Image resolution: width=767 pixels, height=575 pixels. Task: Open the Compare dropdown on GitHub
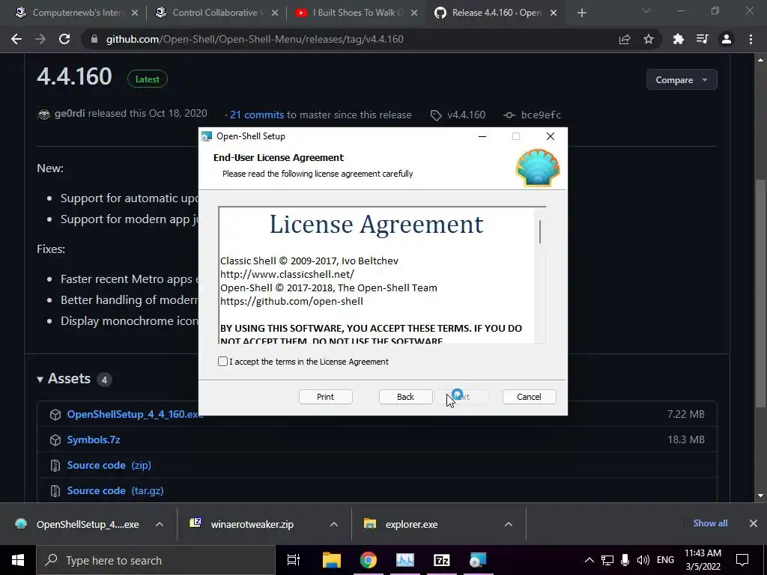(x=682, y=79)
